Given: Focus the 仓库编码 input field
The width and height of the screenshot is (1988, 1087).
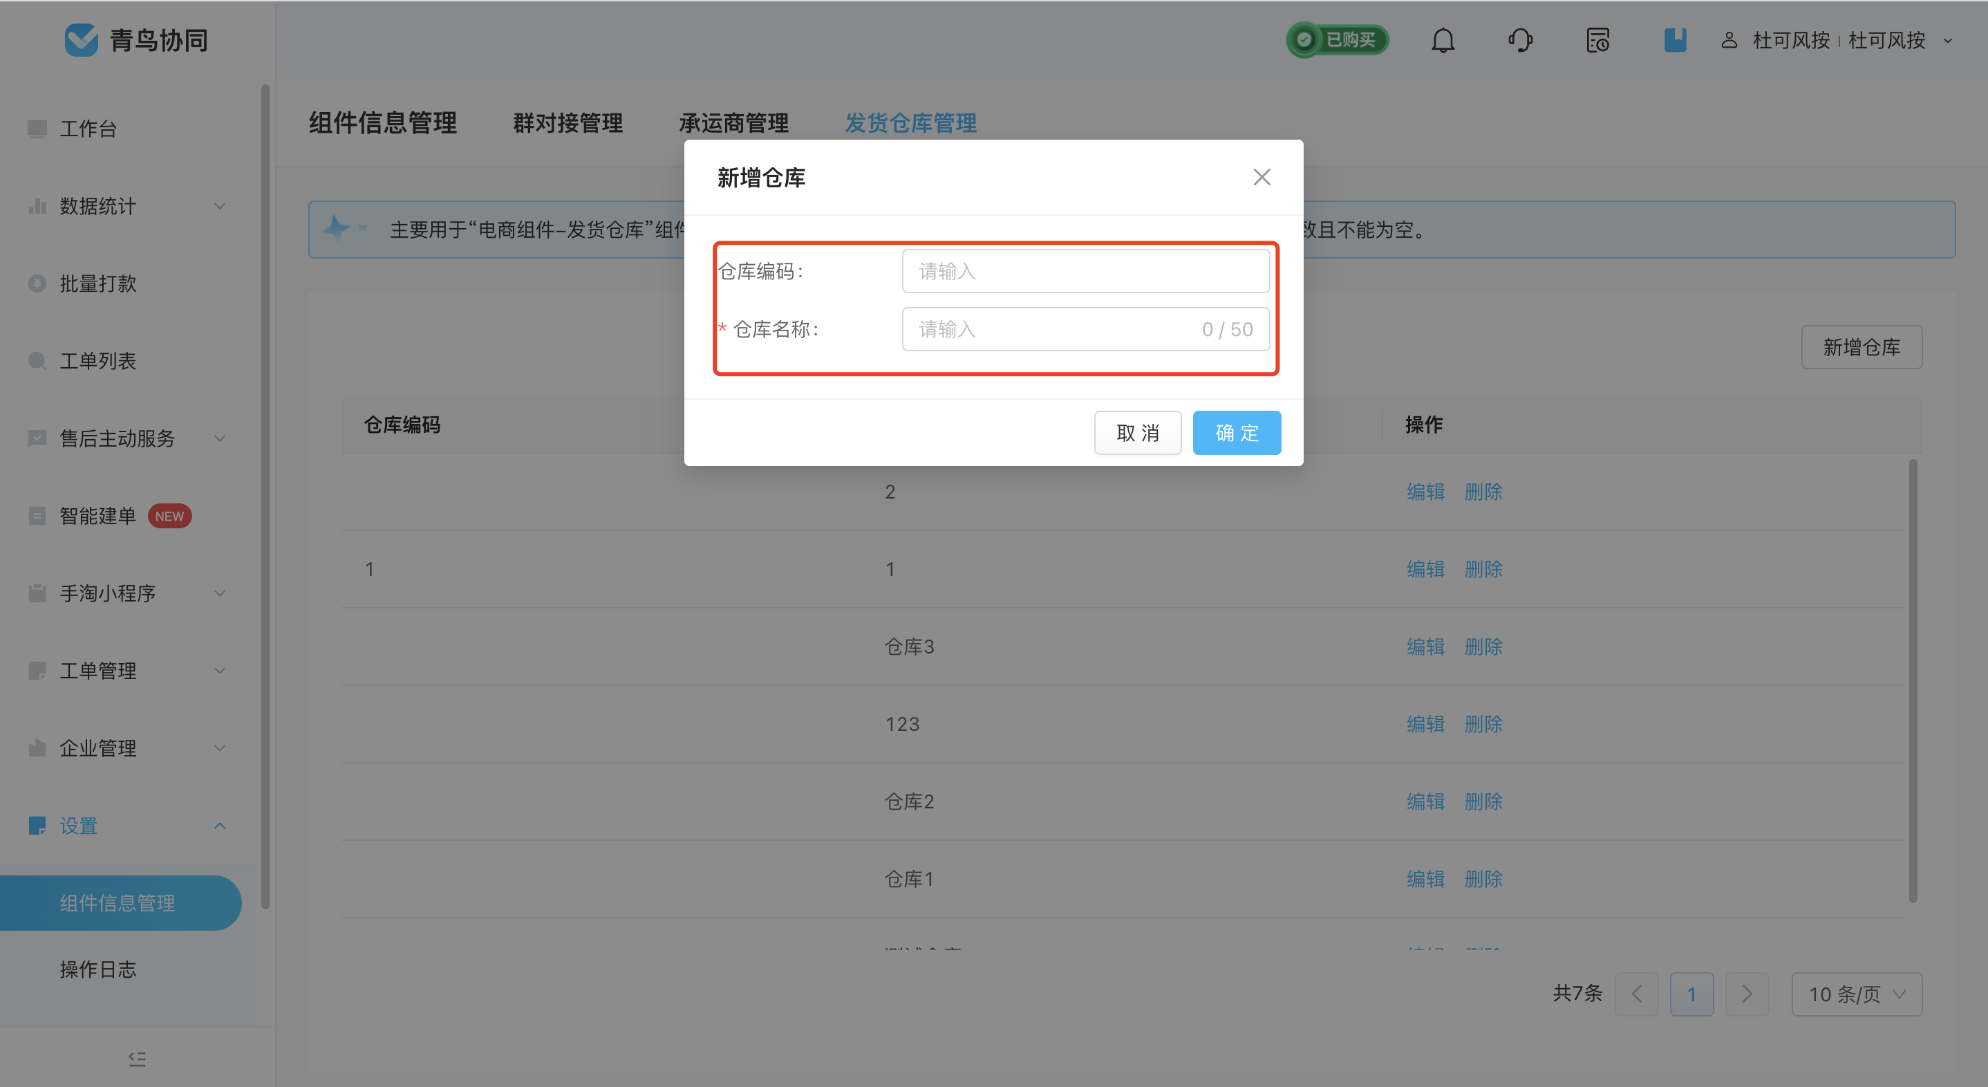Looking at the screenshot, I should [x=1085, y=271].
